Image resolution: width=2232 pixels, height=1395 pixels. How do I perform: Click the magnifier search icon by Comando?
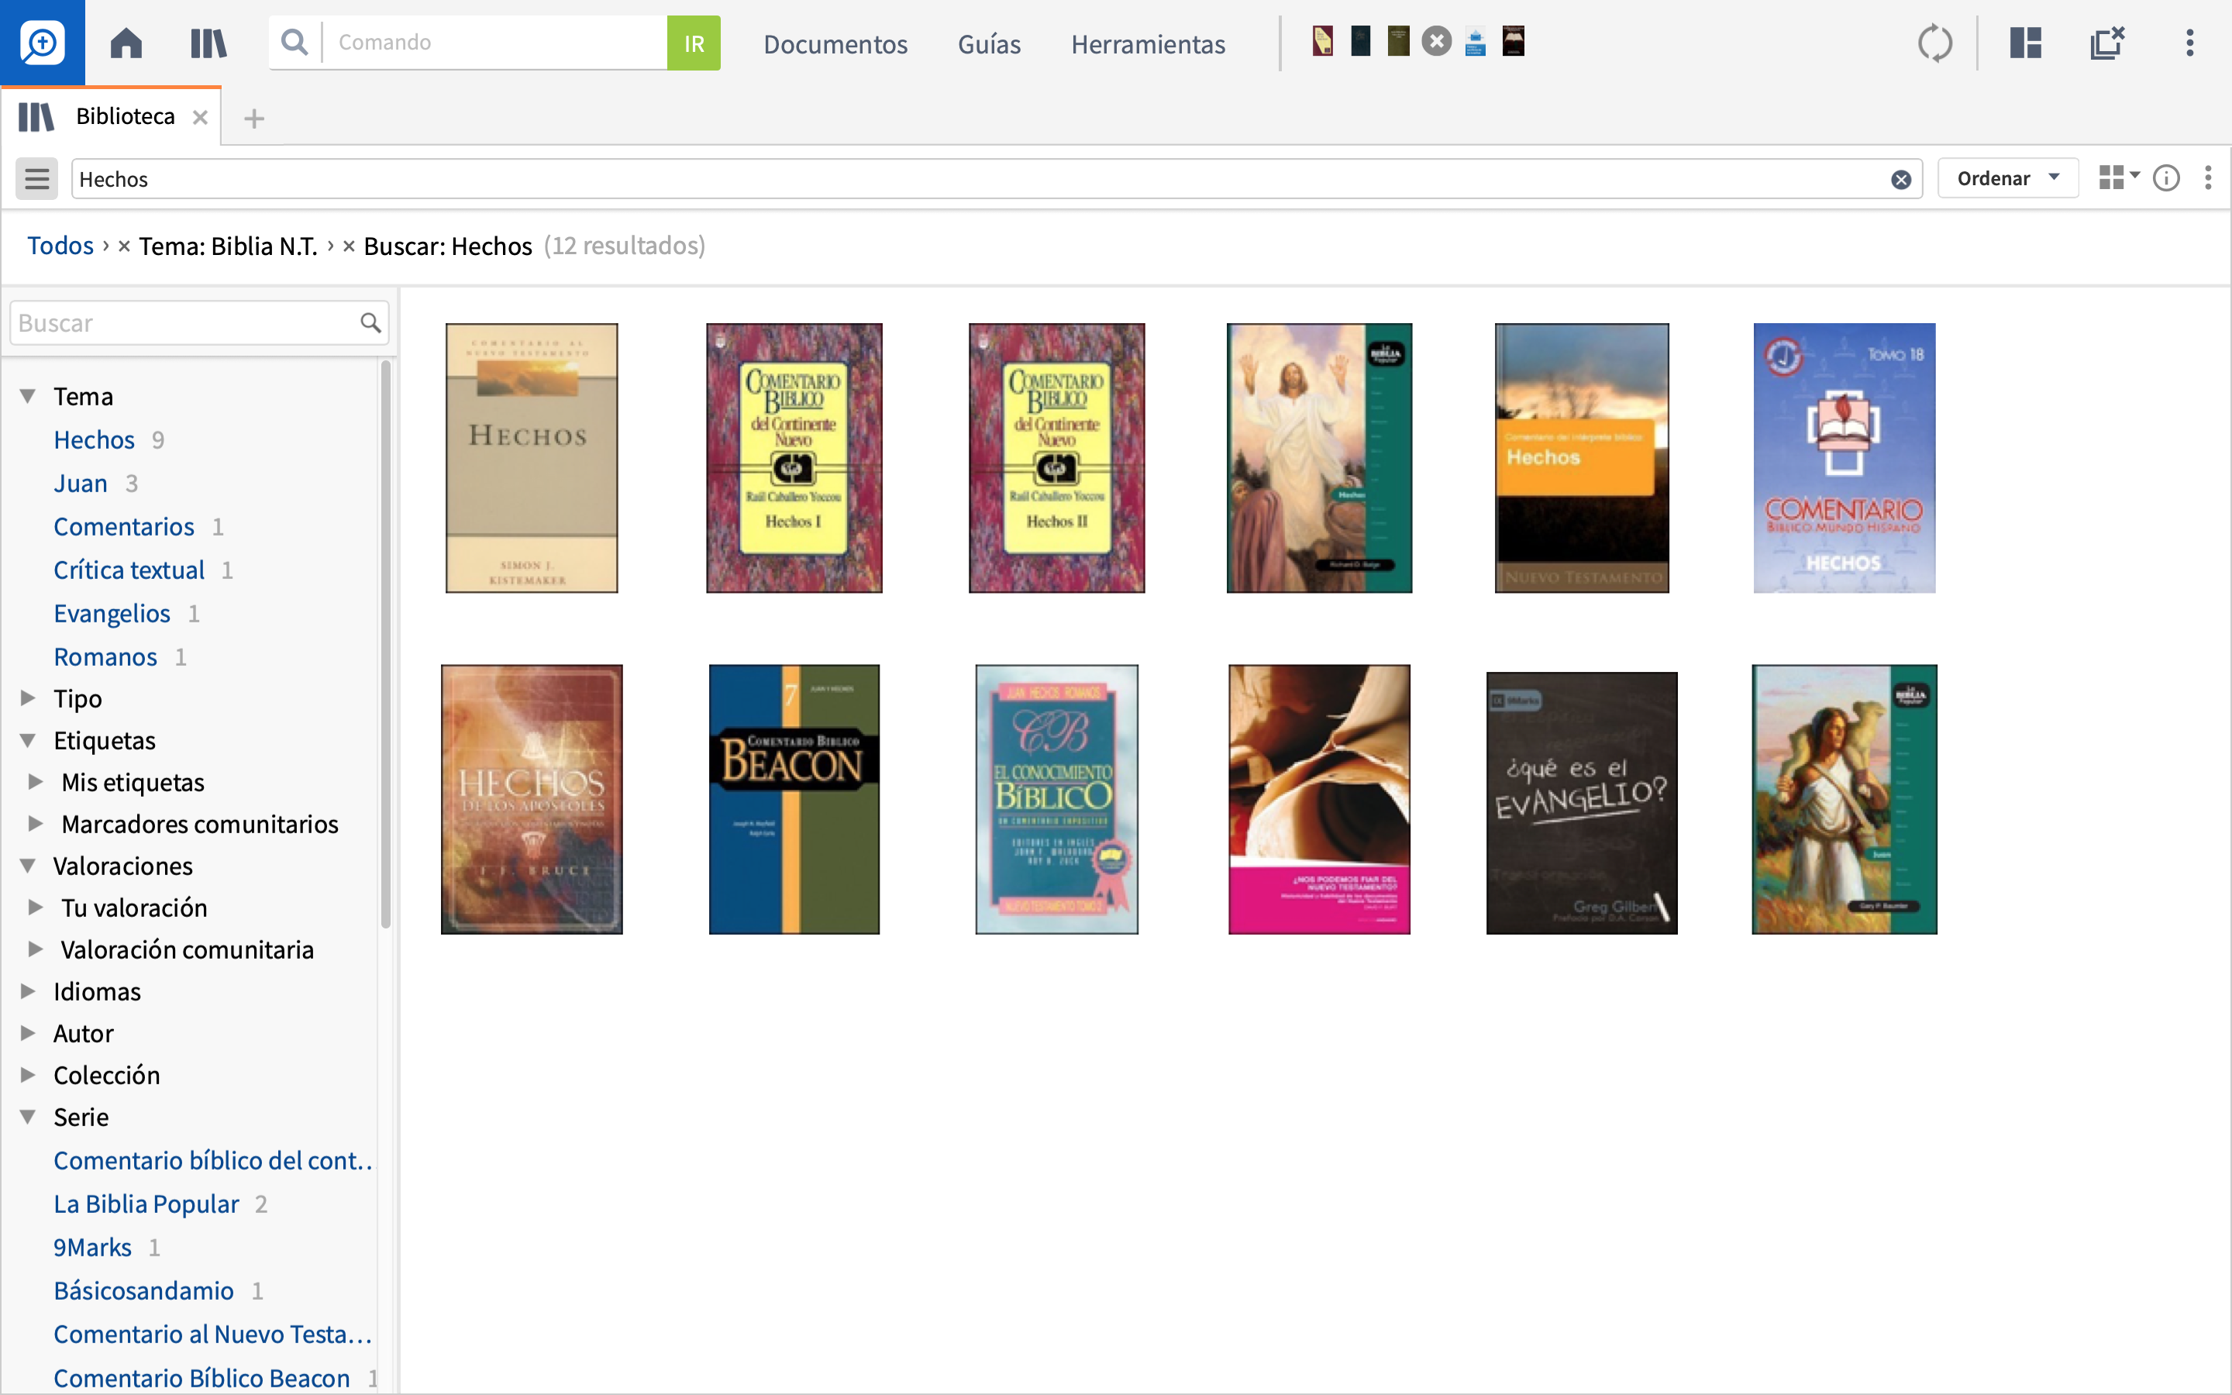[294, 43]
